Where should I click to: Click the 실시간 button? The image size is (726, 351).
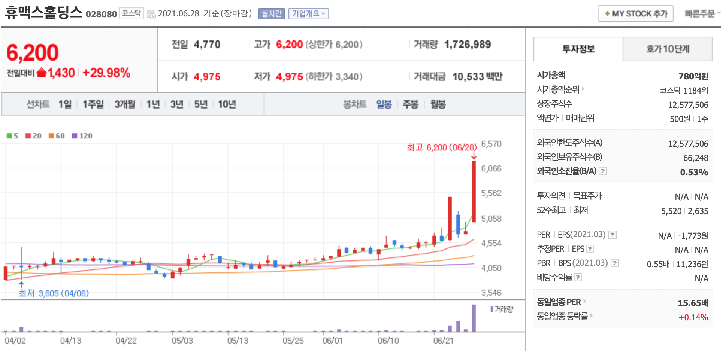click(x=272, y=14)
